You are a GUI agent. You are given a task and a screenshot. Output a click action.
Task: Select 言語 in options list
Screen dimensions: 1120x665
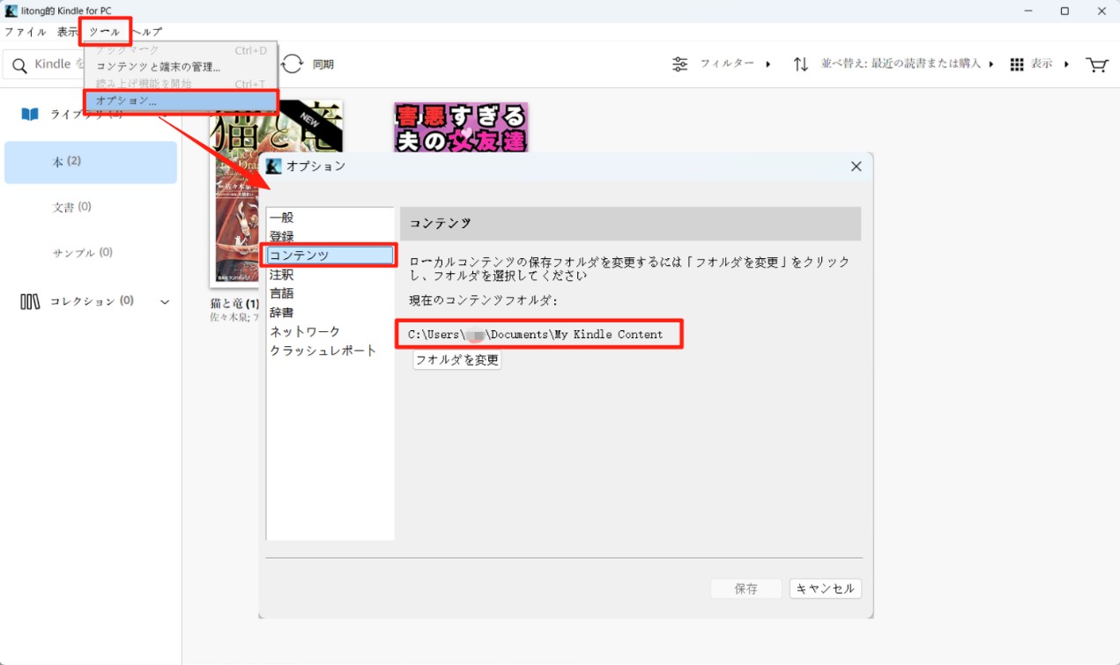pos(282,293)
